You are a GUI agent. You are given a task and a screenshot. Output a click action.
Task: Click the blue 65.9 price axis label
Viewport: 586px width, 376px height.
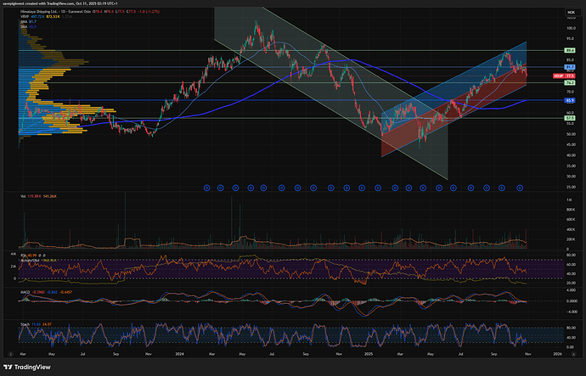[570, 101]
